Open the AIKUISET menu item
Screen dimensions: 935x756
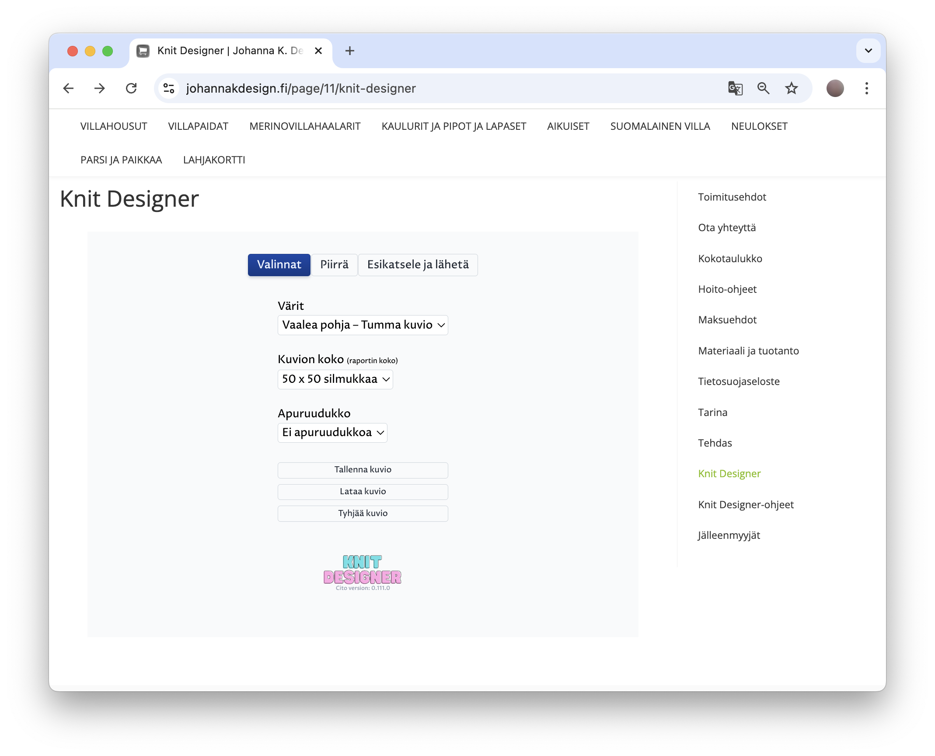point(568,126)
